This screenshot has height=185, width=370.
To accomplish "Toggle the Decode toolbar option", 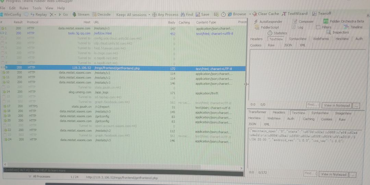I will [101, 14].
